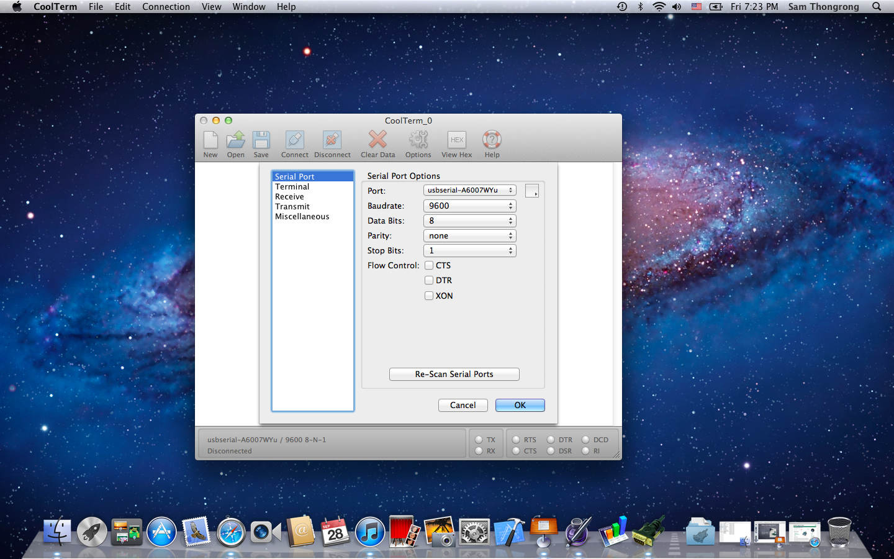Open the Connection menu
This screenshot has width=894, height=559.
pos(166,7)
